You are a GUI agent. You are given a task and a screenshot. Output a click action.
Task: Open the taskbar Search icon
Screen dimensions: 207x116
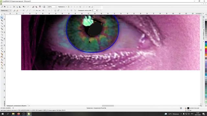[8, 114]
